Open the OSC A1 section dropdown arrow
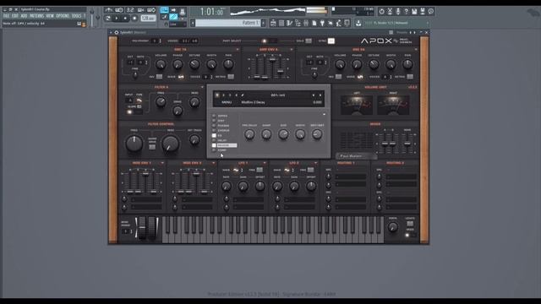 (x=238, y=50)
